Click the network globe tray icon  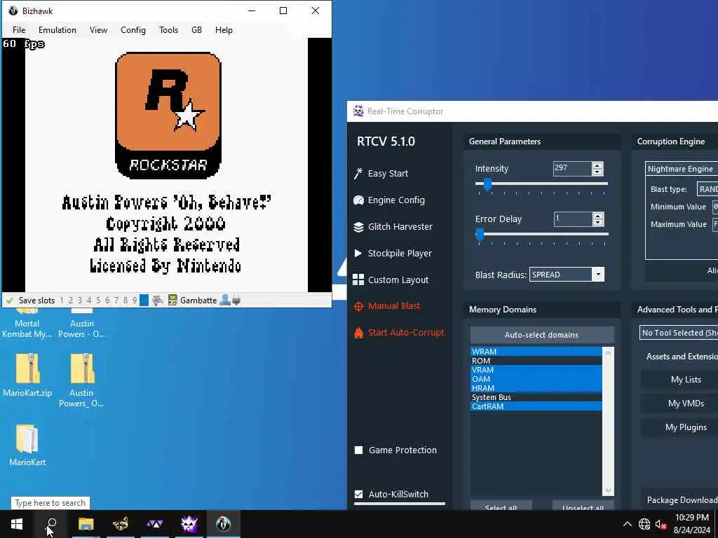tap(644, 524)
